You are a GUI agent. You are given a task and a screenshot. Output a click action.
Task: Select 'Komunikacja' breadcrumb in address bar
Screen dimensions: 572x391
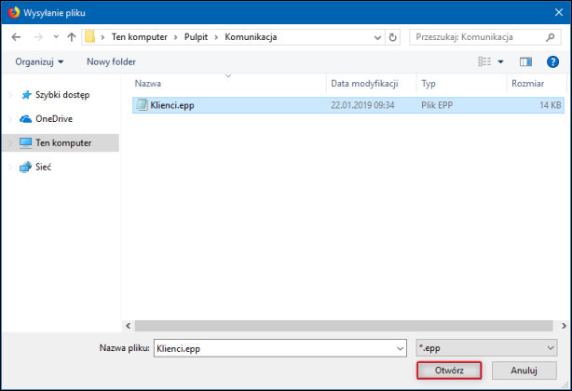click(251, 37)
